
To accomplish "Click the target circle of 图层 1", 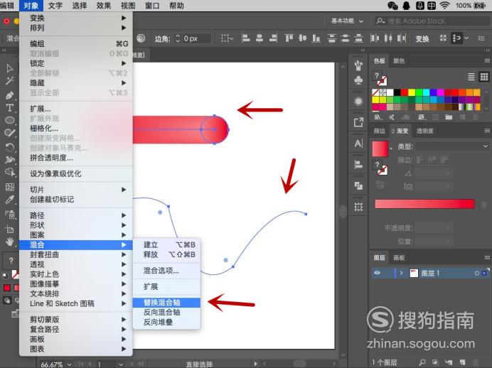I will 476,274.
